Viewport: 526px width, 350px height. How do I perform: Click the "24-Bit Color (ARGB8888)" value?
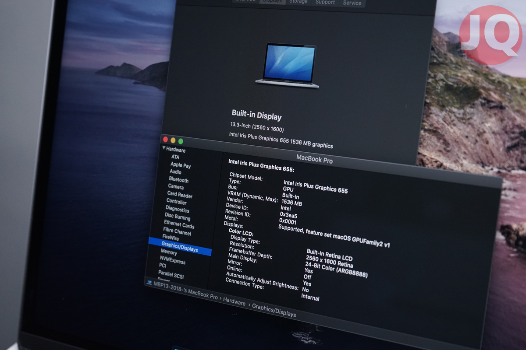tap(336, 270)
